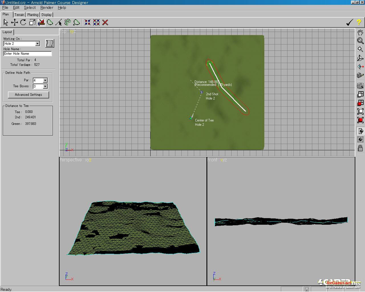Image resolution: width=365 pixels, height=292 pixels.
Task: Open the Tee Boxes dropdown
Action: pos(45,86)
